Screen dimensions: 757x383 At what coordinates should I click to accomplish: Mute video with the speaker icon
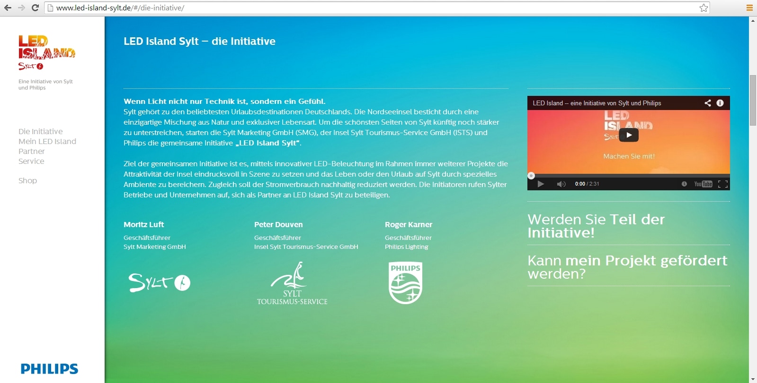pyautogui.click(x=561, y=184)
